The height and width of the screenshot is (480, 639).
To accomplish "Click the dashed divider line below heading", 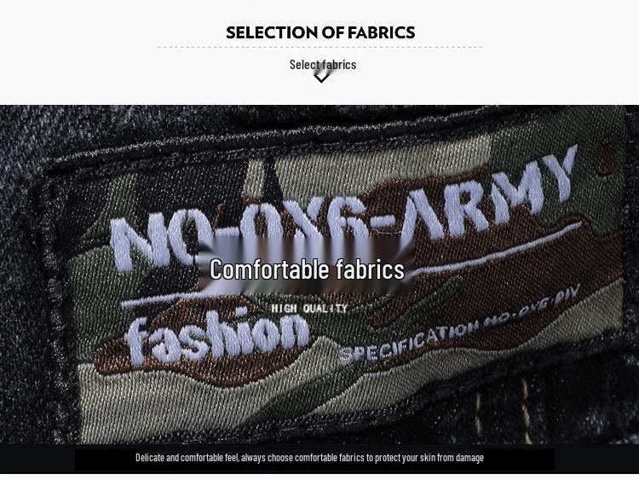I will [x=320, y=47].
